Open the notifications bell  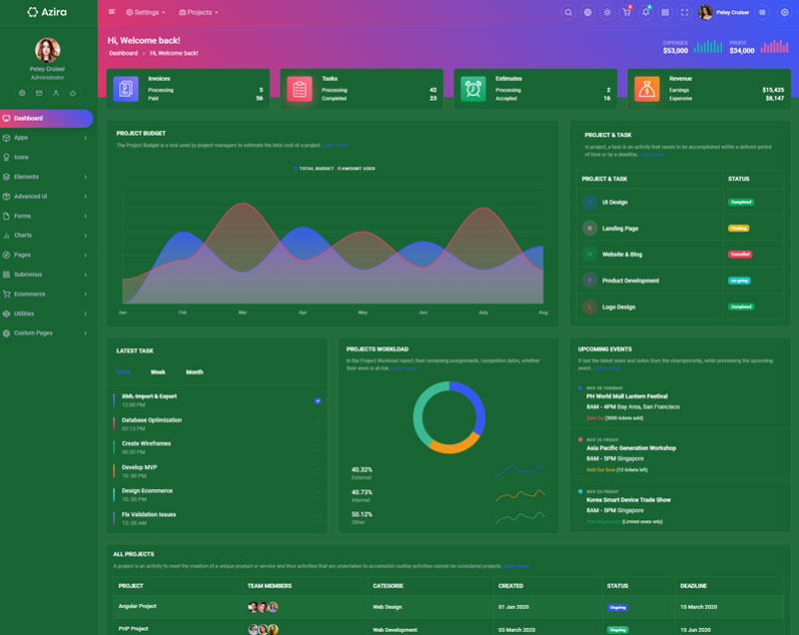tap(646, 12)
